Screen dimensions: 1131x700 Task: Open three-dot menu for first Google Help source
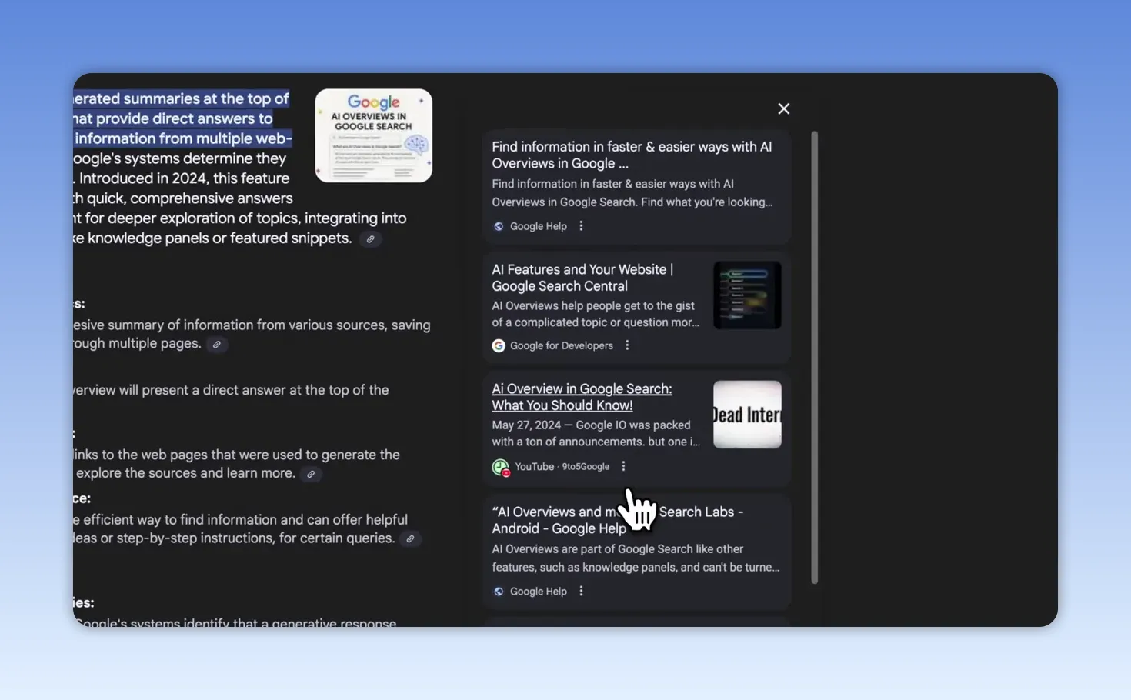581,225
